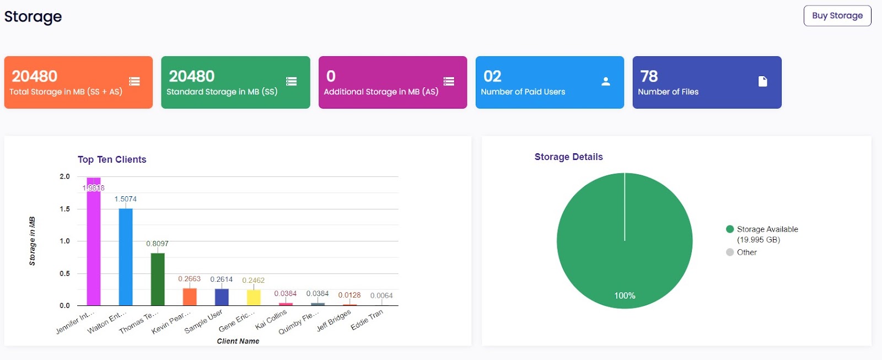Screen dimensions: 882x360
Task: Click the storage icon on Total Storage card
Action: pos(134,82)
